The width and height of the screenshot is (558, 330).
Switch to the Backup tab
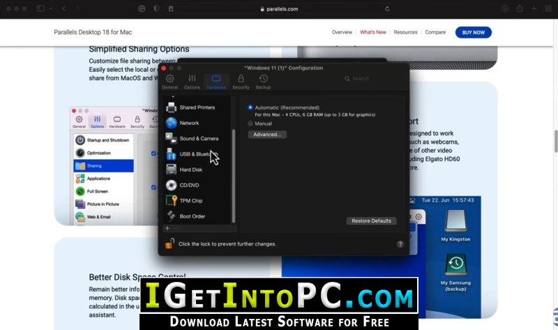(264, 82)
